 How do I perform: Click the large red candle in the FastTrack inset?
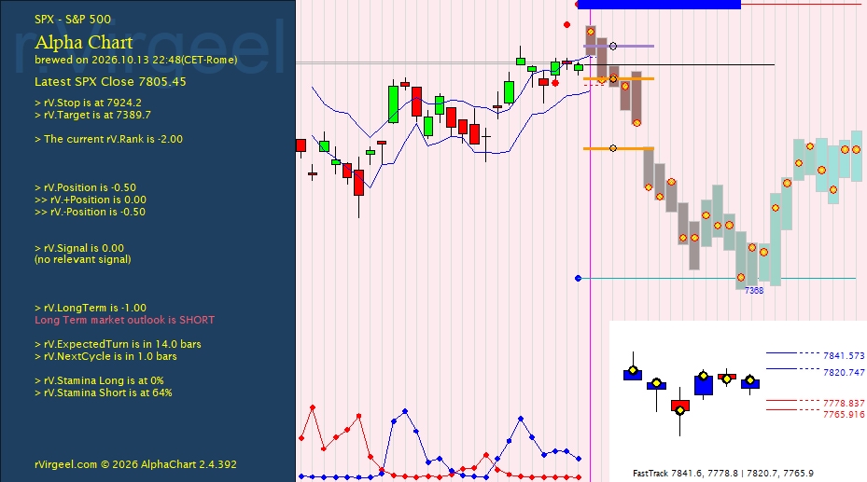pos(680,406)
